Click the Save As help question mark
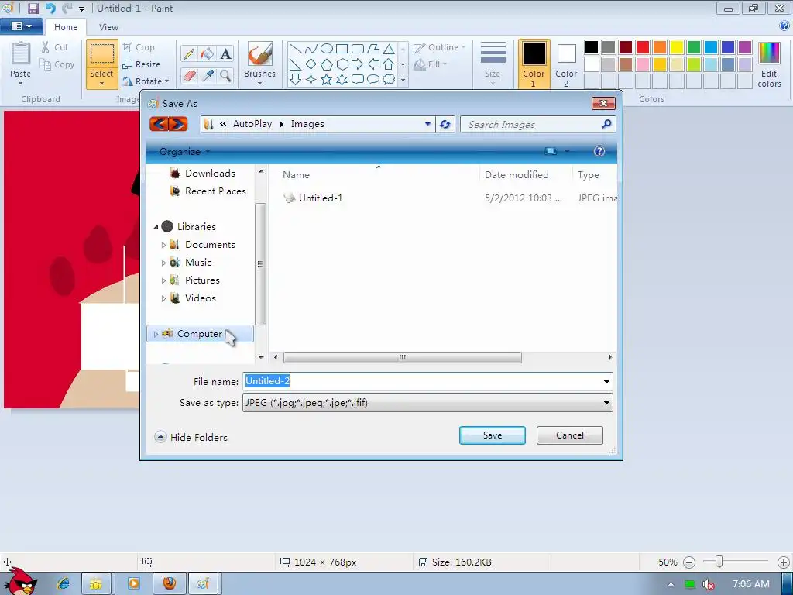This screenshot has height=595, width=793. pos(599,151)
